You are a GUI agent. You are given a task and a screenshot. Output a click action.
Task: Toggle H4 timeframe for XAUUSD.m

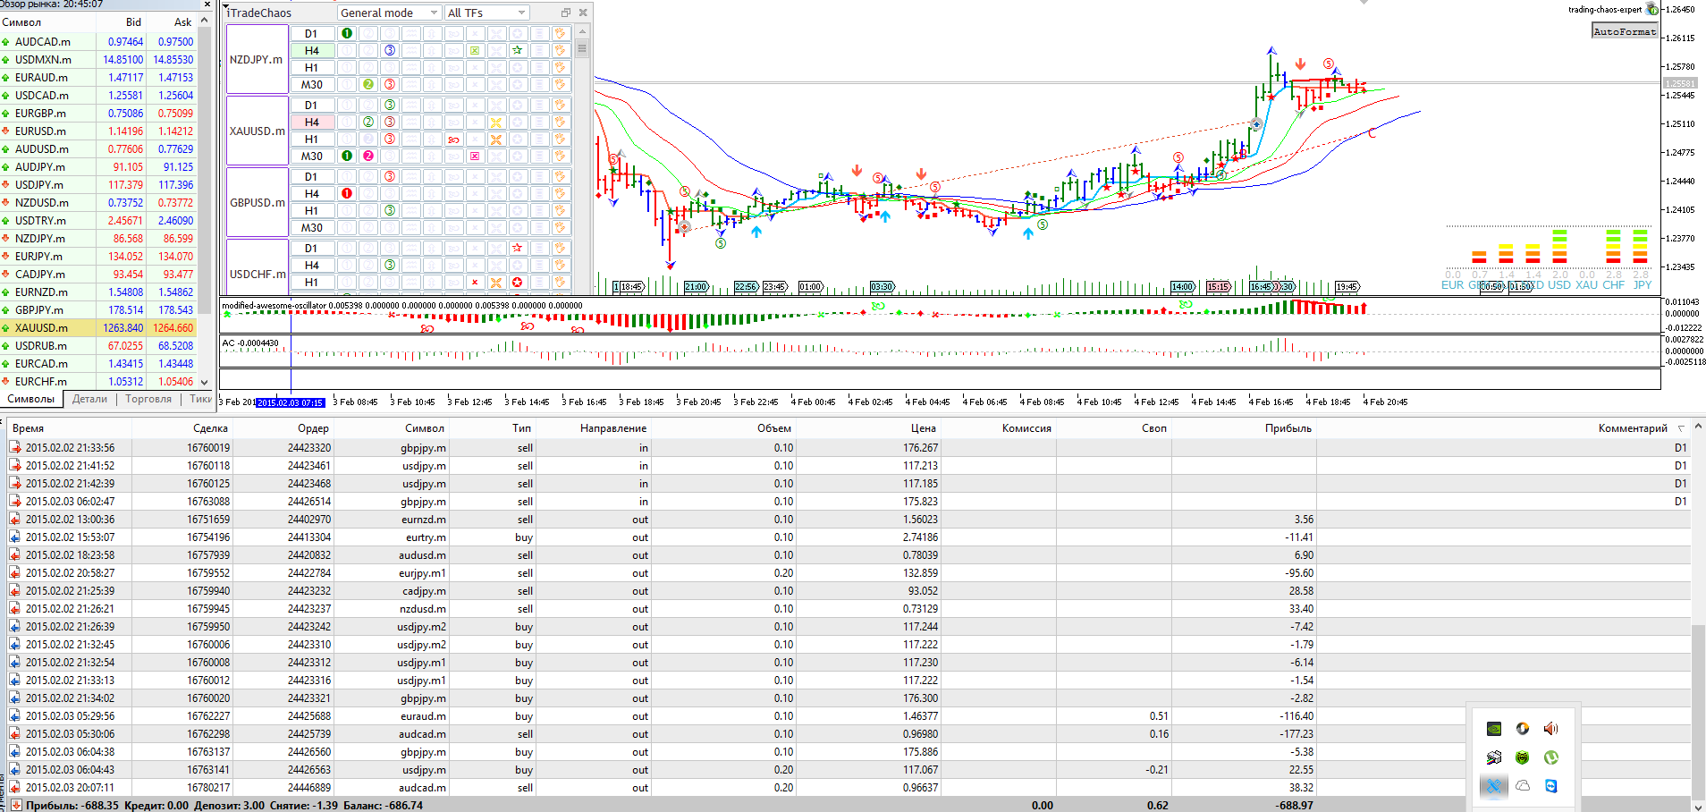tap(312, 122)
